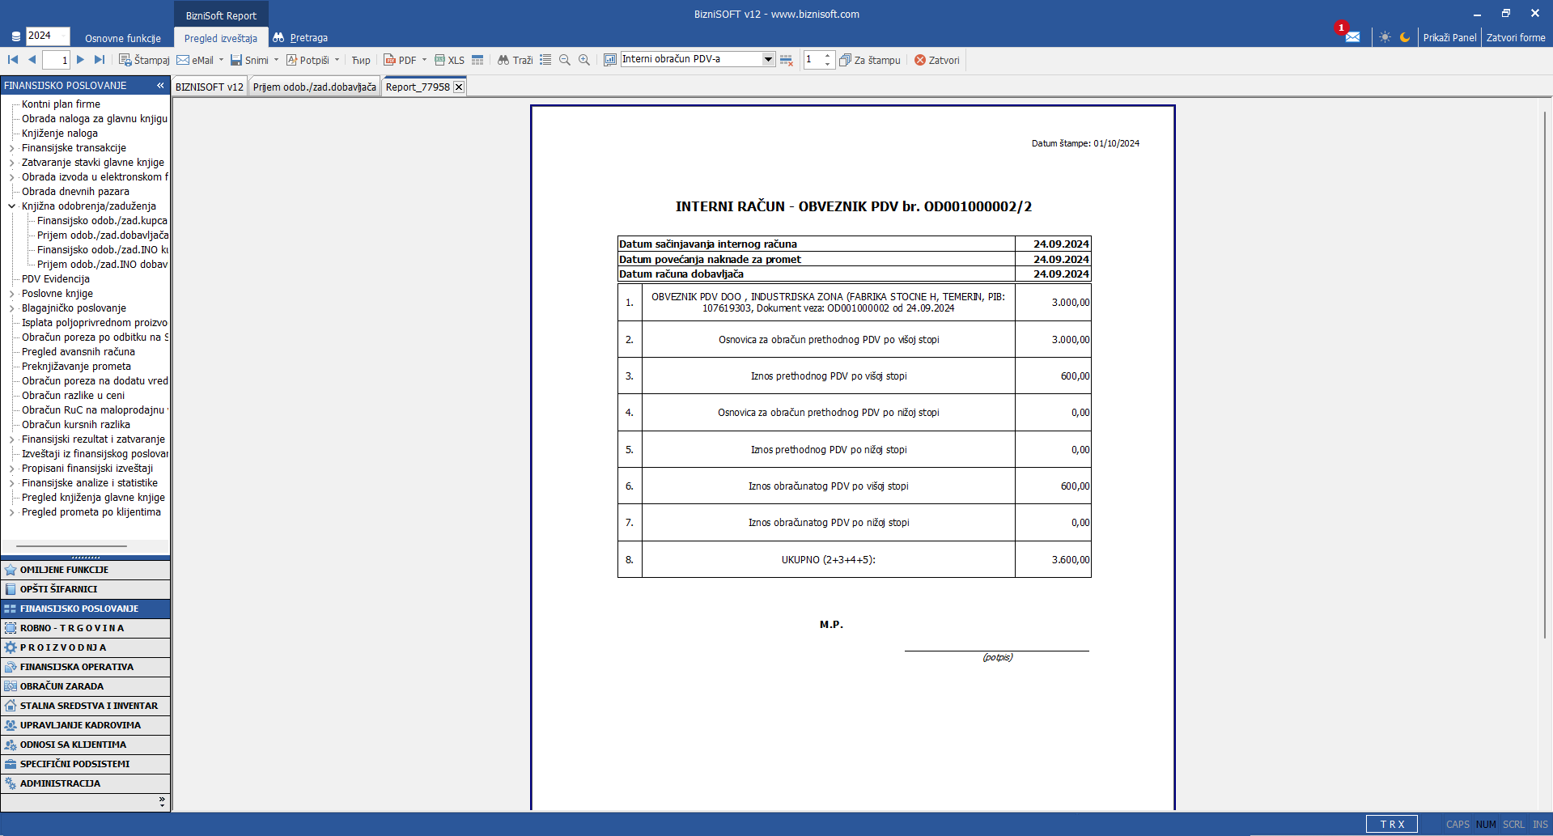Go to the first report page
This screenshot has width=1553, height=836.
tap(13, 60)
